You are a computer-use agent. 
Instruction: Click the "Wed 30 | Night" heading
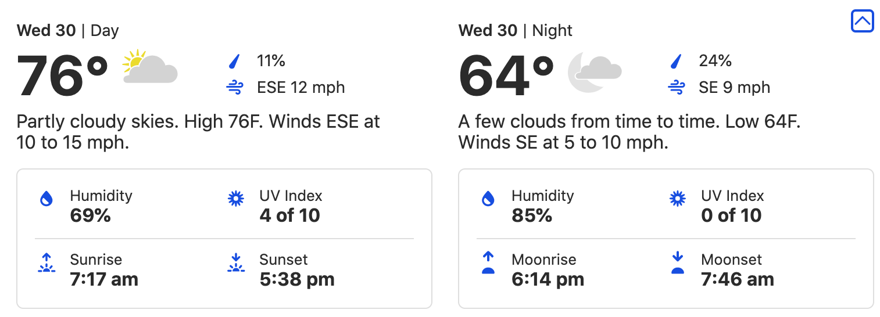point(515,31)
